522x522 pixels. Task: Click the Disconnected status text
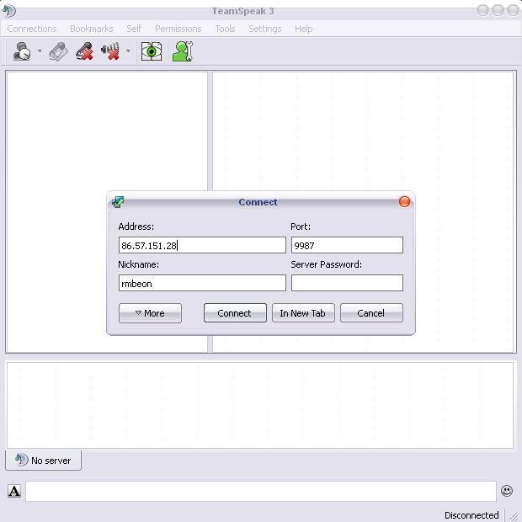[471, 515]
